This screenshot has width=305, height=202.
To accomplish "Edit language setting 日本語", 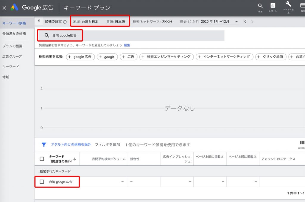I will [116, 22].
